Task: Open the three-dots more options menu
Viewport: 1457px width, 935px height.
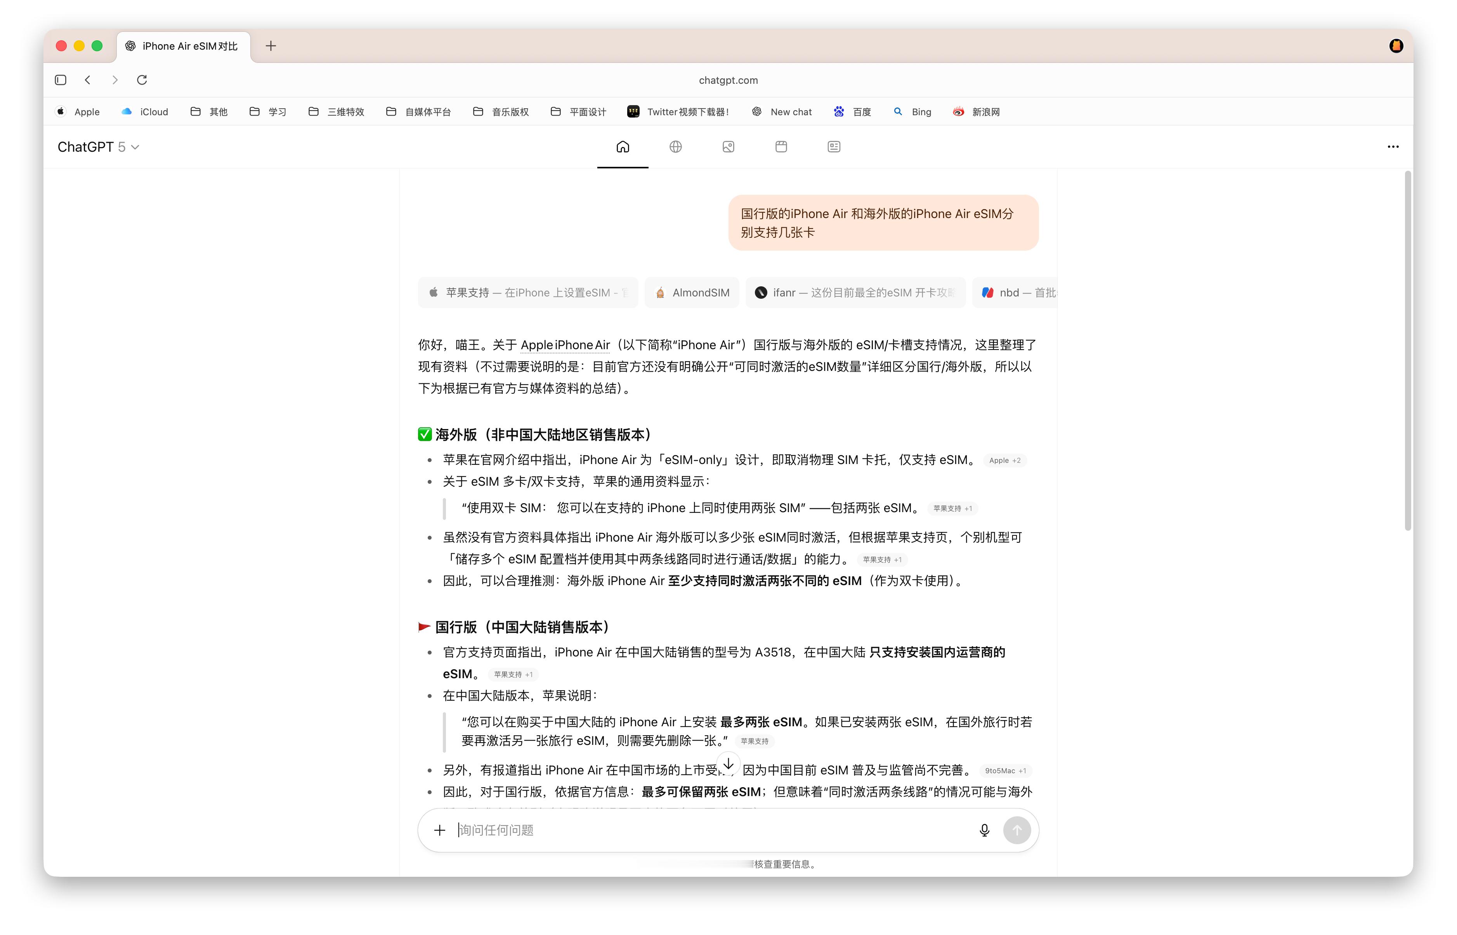Action: click(x=1393, y=147)
